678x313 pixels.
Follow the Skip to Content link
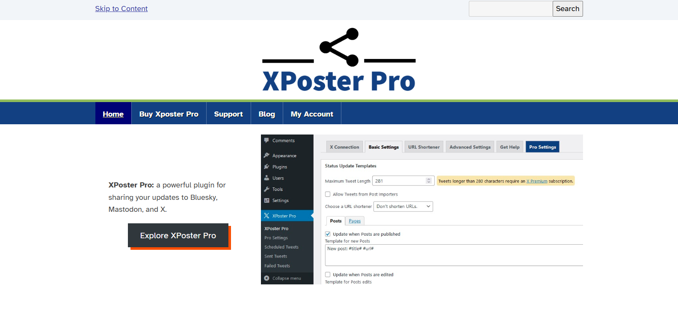[x=121, y=9]
